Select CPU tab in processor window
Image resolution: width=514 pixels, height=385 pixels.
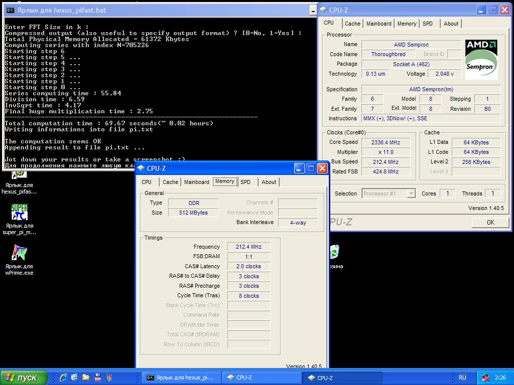click(x=329, y=23)
